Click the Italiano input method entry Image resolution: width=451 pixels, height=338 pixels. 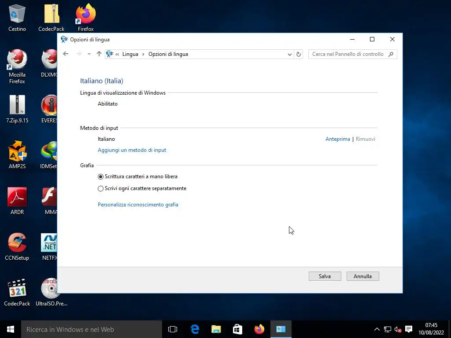tap(107, 139)
